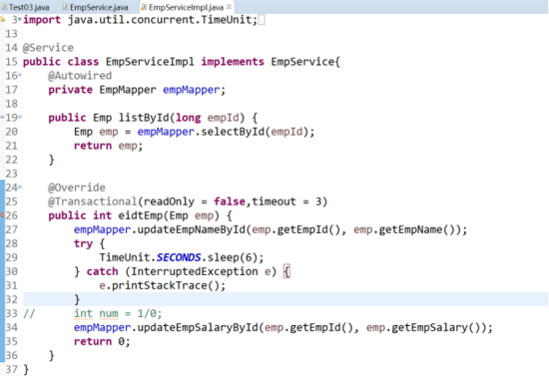
Task: Click "return 0;" on line 35
Action: [102, 341]
